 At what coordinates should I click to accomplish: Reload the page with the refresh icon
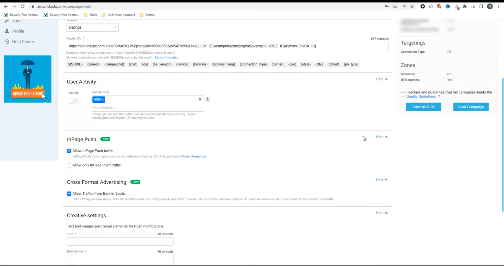(22, 6)
